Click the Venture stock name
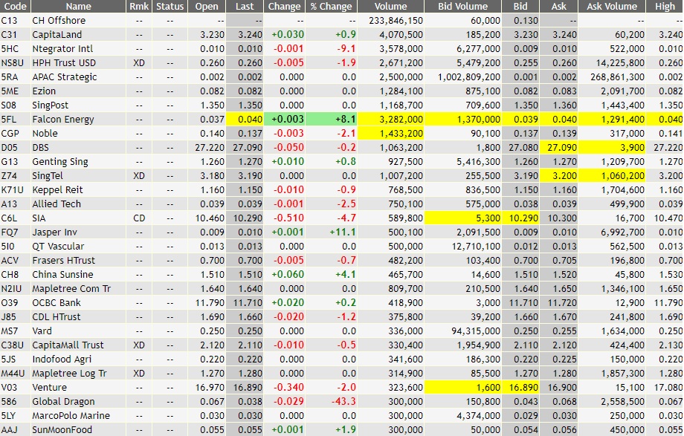 click(50, 387)
